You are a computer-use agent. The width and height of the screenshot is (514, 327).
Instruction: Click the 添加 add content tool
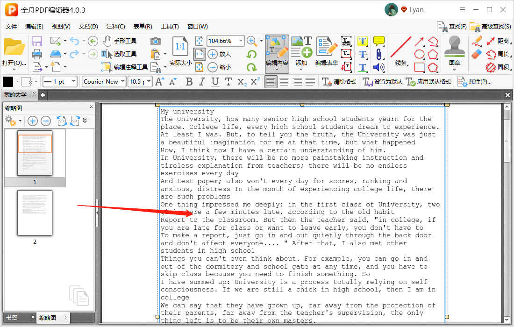[301, 52]
